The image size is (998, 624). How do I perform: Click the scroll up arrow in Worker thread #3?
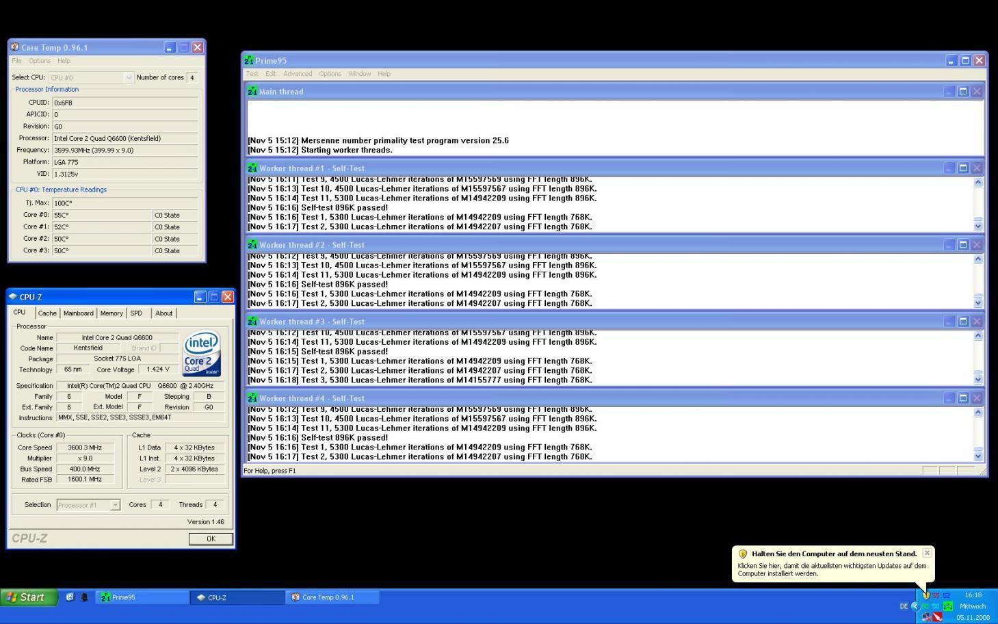click(x=977, y=335)
